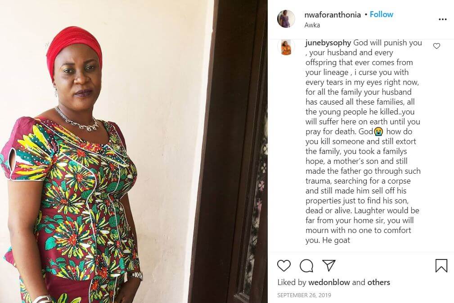Open nwaforanthonia profile from username

333,15
